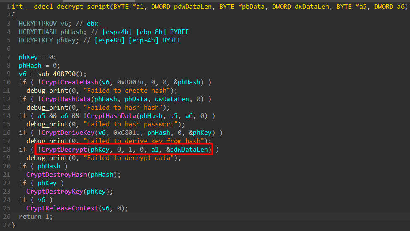Click the decrypt_script function name on line 1
The height and width of the screenshot is (231, 410).
(83, 7)
